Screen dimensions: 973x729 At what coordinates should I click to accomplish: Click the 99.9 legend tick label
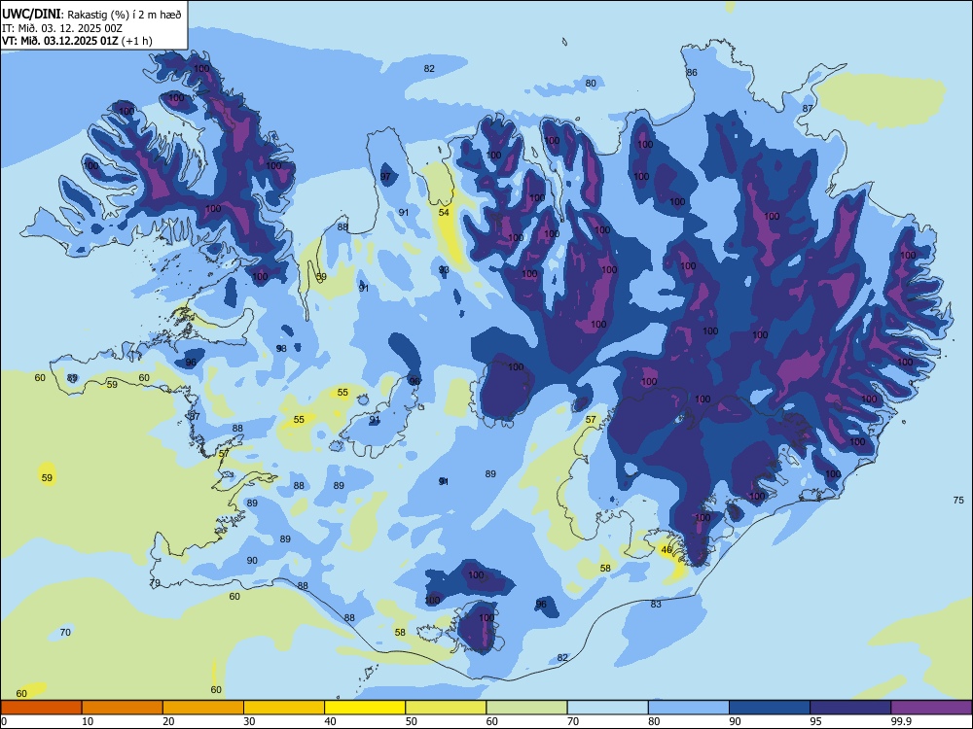[900, 721]
